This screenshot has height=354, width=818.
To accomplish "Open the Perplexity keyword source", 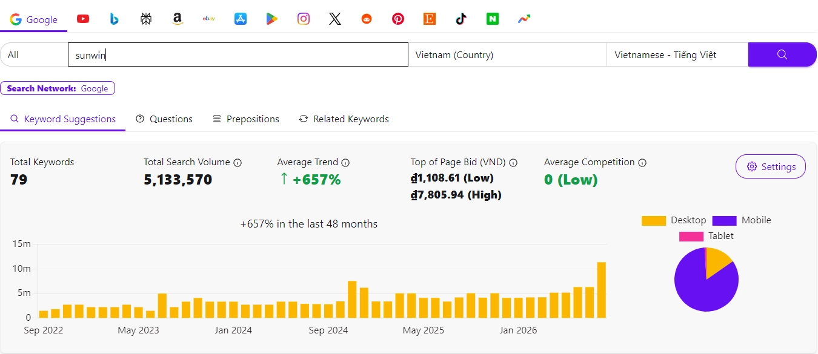I will (146, 19).
